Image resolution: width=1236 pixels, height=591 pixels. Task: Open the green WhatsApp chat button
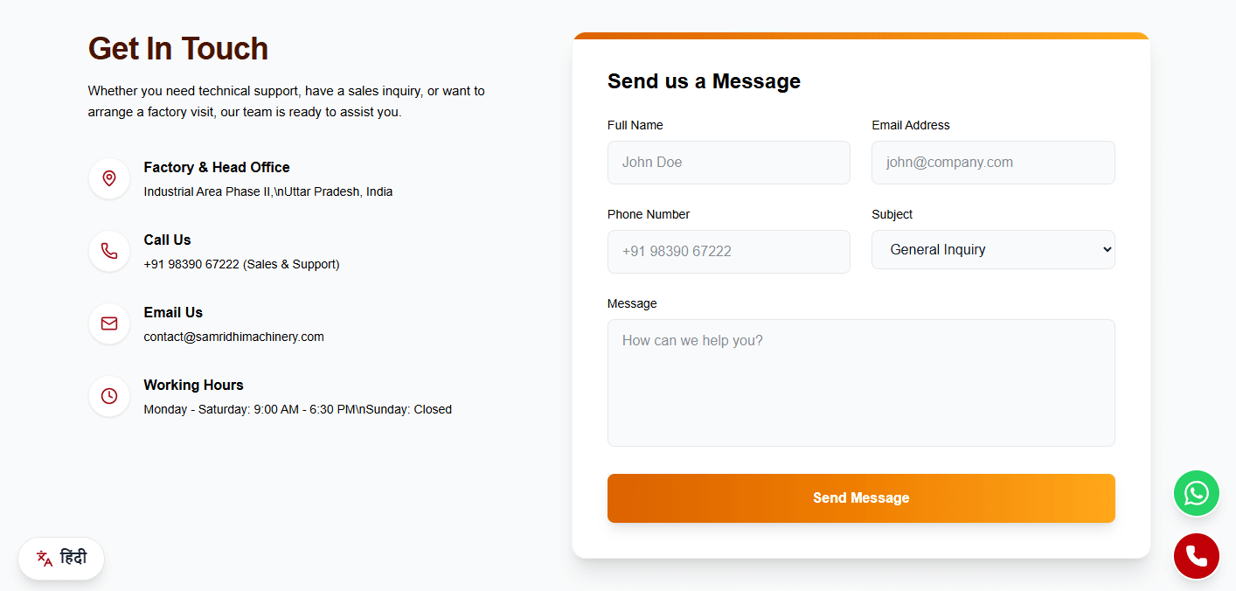click(x=1196, y=493)
